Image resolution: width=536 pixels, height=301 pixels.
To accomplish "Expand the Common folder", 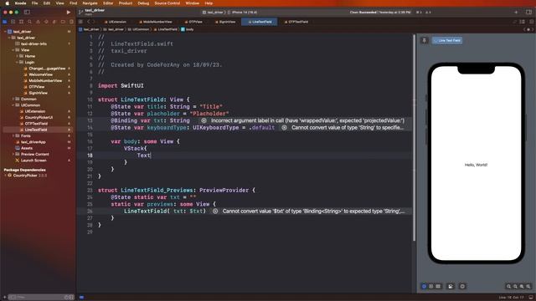I will [13, 99].
